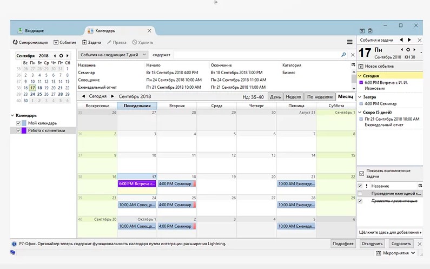Collapse the Скоро (5 дней) section
This screenshot has height=269, width=430.
point(360,112)
